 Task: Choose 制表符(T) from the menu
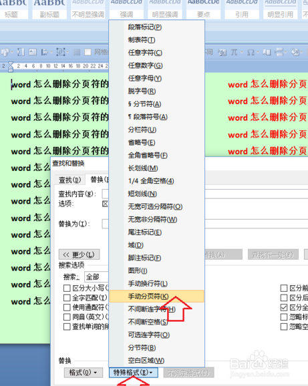pyautogui.click(x=157, y=40)
